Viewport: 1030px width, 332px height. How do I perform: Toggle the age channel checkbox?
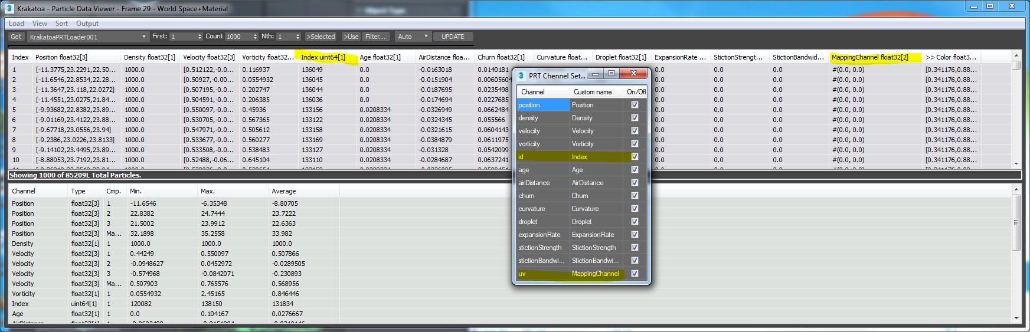pos(635,170)
